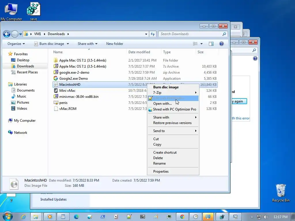
Task: Click Installed Updates link in background window
Action: pyautogui.click(x=53, y=199)
